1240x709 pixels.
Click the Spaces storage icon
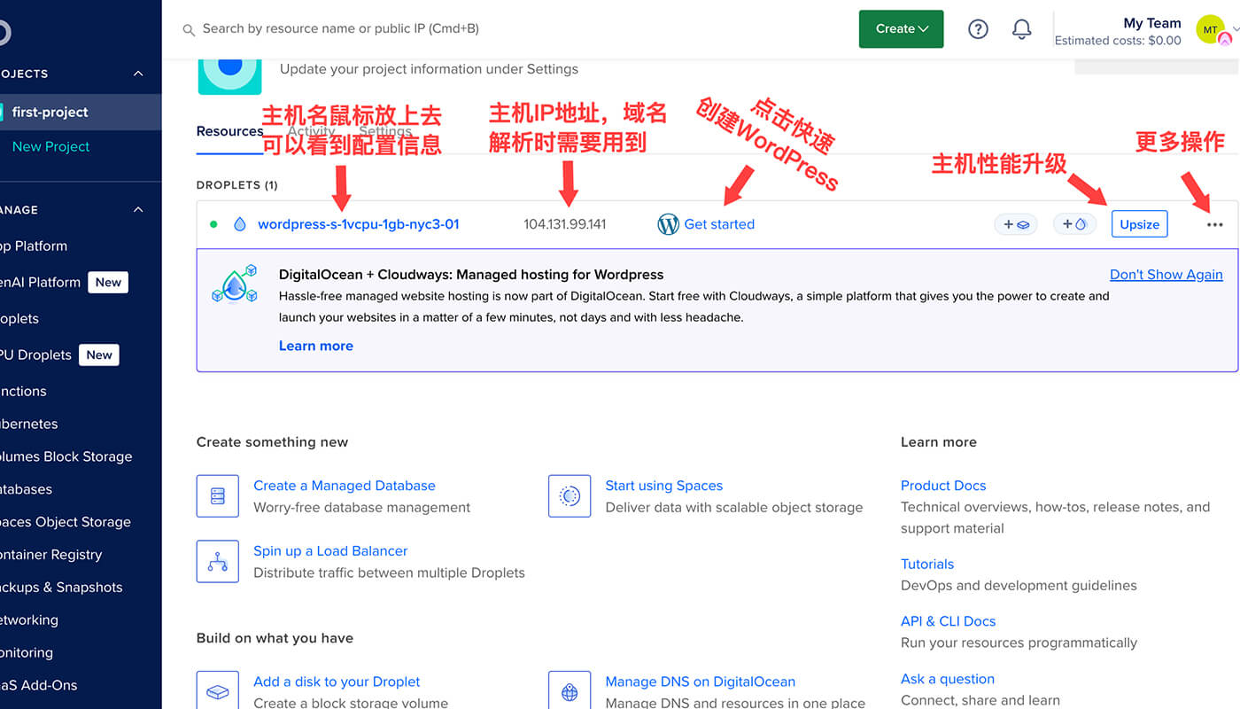tap(570, 495)
